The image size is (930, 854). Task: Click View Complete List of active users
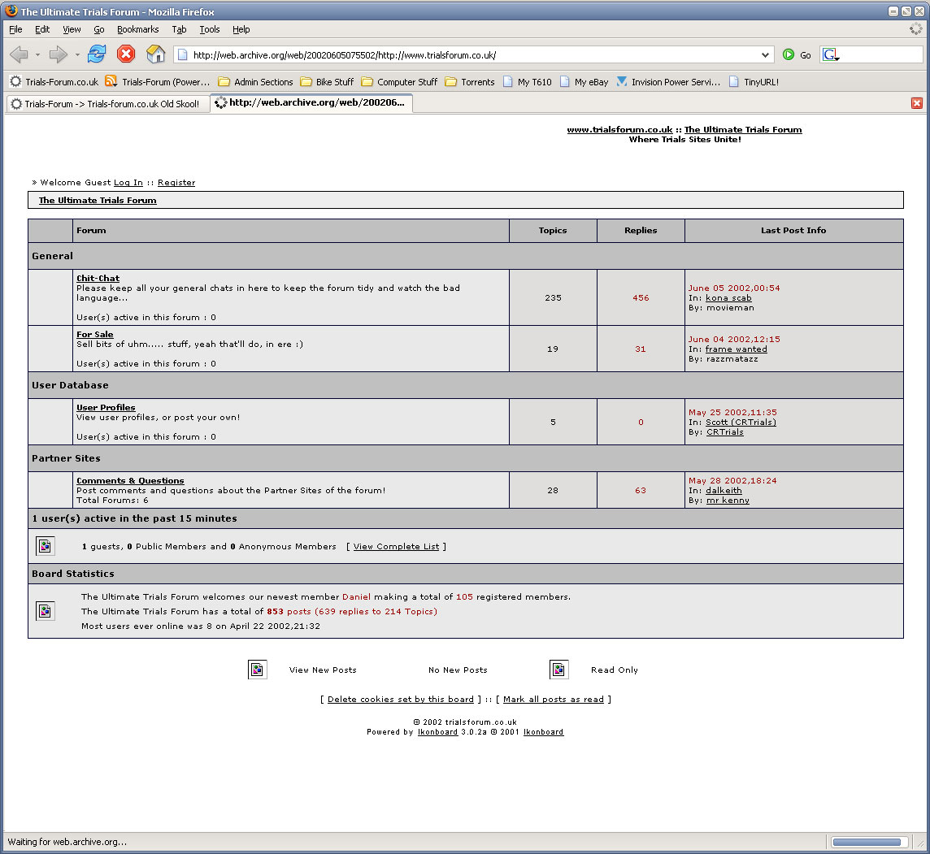(x=396, y=546)
